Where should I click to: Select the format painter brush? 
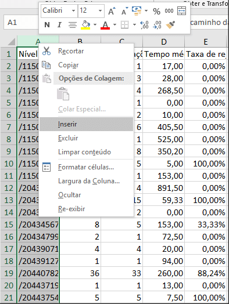[170, 25]
